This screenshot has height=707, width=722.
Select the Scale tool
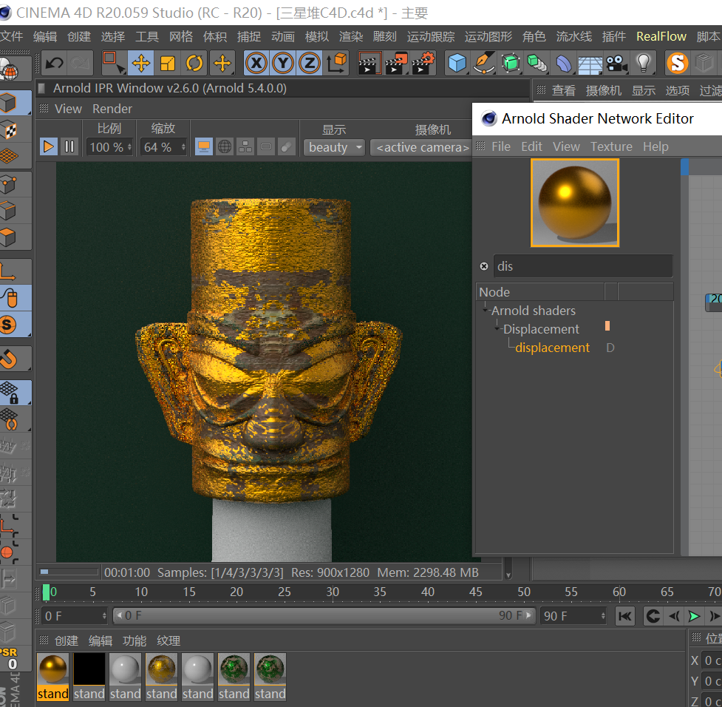[167, 64]
